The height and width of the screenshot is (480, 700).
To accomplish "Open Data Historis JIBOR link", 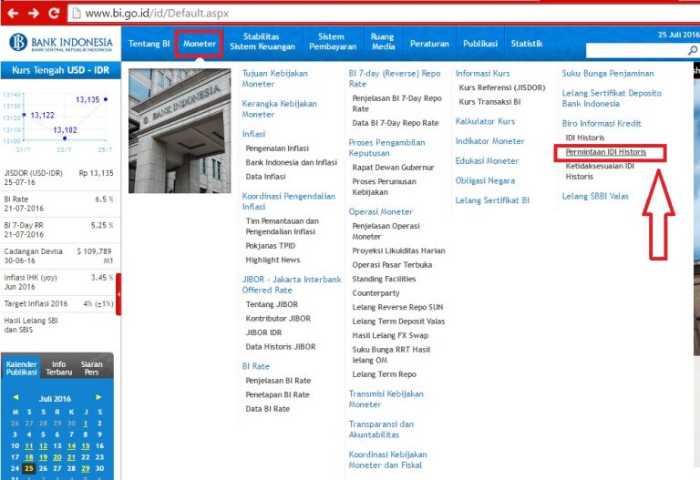I will click(x=281, y=347).
